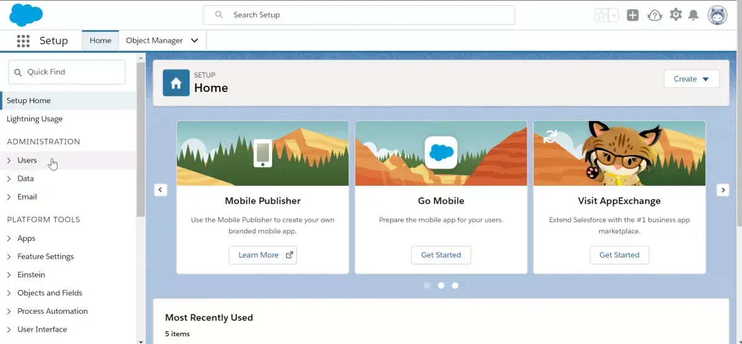
Task: Open the Salesforce Help question icon
Action: tap(654, 15)
